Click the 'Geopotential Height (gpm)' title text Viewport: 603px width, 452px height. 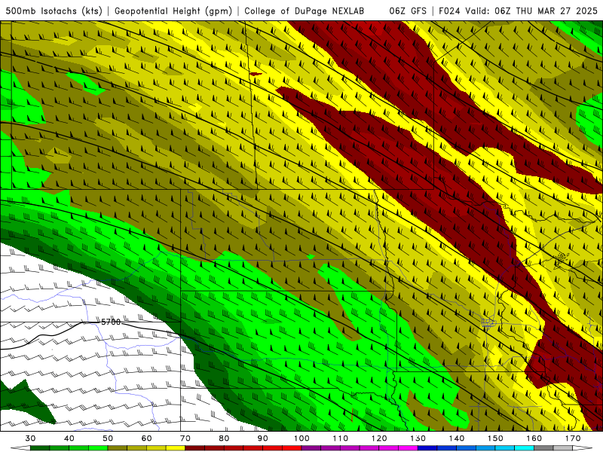click(173, 11)
